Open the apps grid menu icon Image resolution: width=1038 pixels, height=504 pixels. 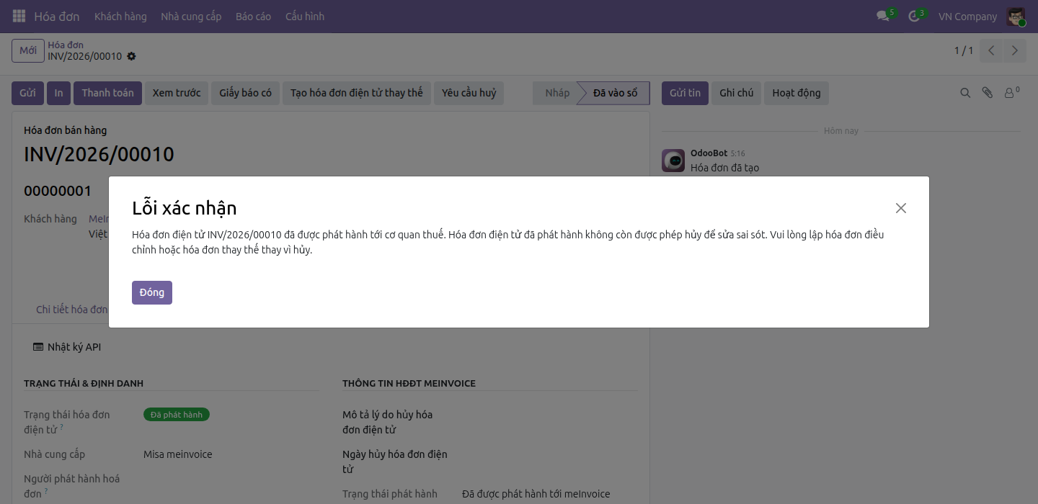point(19,16)
